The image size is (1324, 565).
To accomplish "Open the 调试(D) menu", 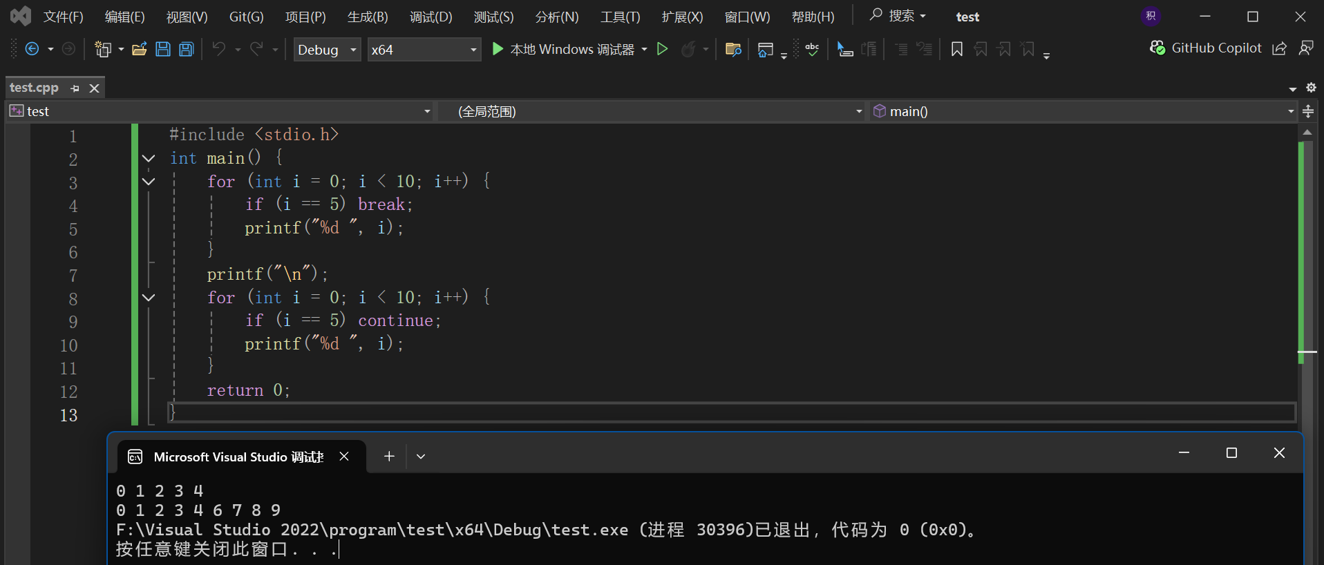I will point(431,17).
